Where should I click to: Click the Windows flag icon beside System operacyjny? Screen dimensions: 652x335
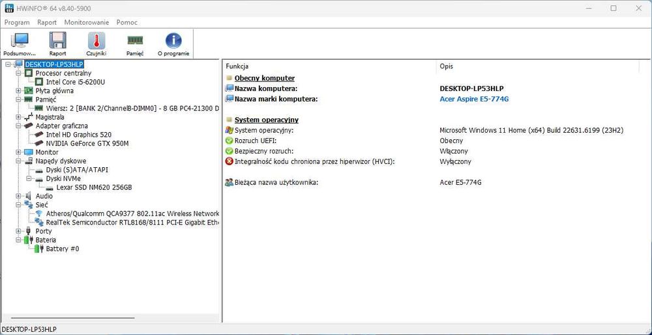tap(229, 130)
